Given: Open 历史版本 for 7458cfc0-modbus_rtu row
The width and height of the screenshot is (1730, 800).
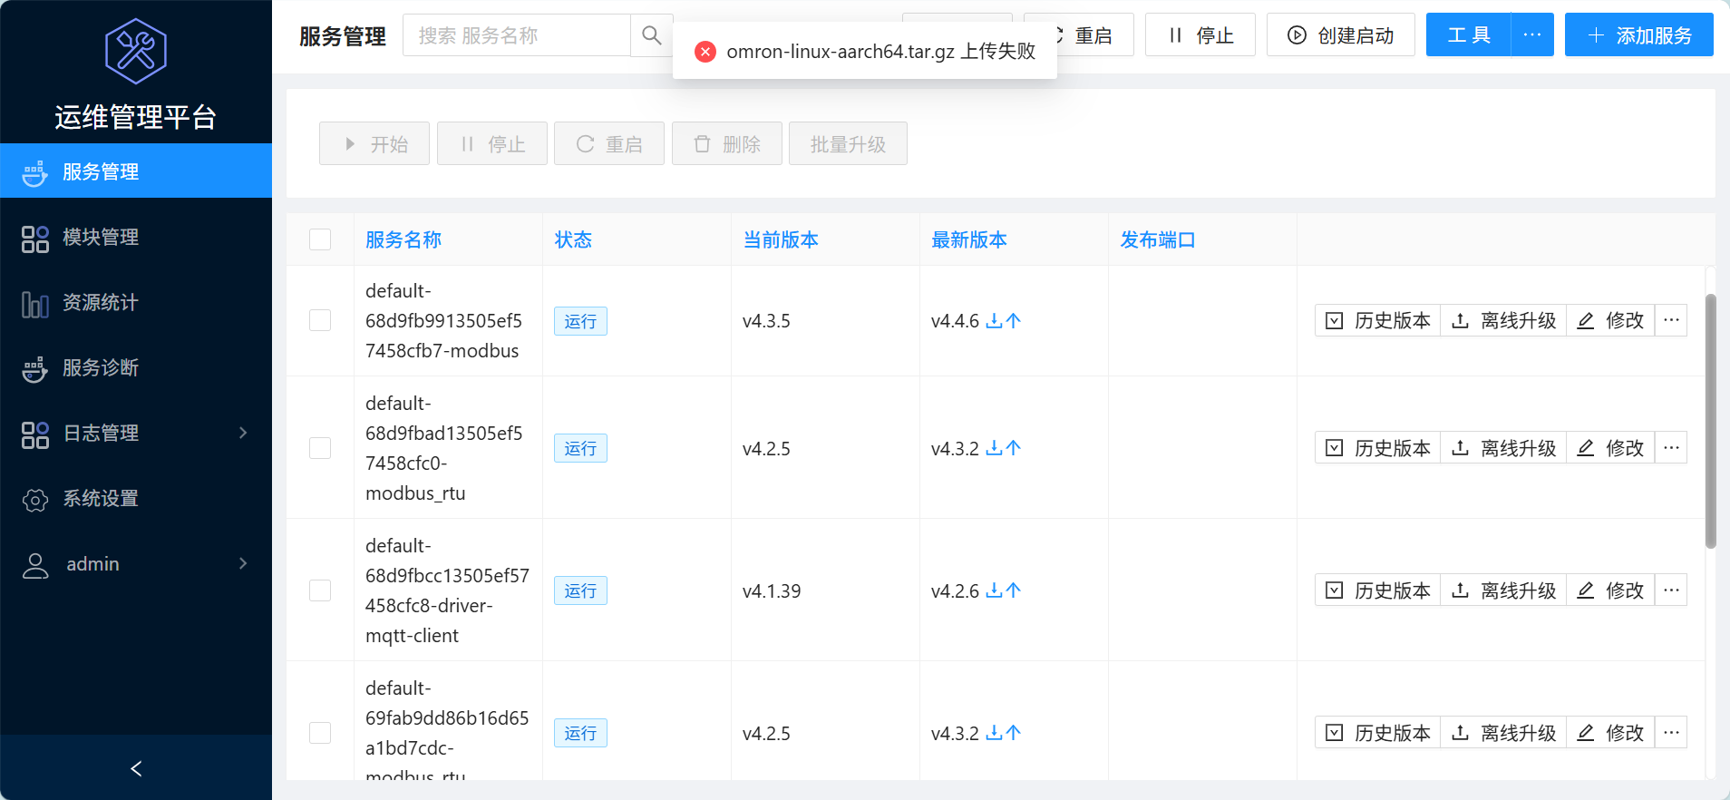Looking at the screenshot, I should [x=1378, y=447].
